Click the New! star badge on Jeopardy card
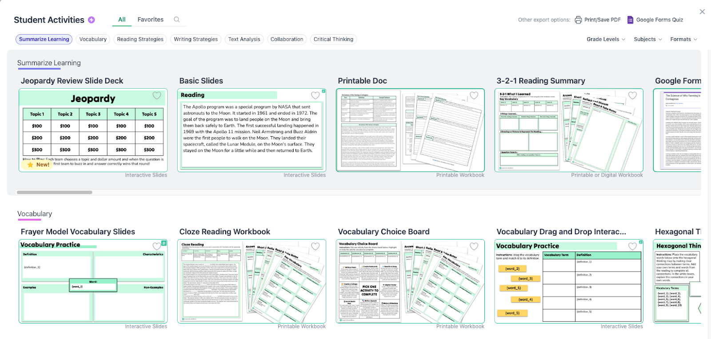This screenshot has width=711, height=339. (x=38, y=165)
